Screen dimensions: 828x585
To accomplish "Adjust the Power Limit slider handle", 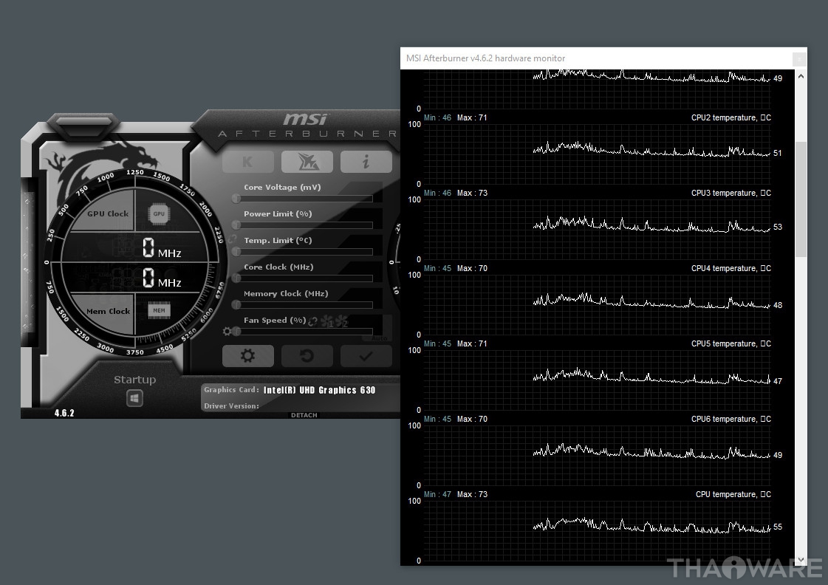I will pyautogui.click(x=236, y=225).
